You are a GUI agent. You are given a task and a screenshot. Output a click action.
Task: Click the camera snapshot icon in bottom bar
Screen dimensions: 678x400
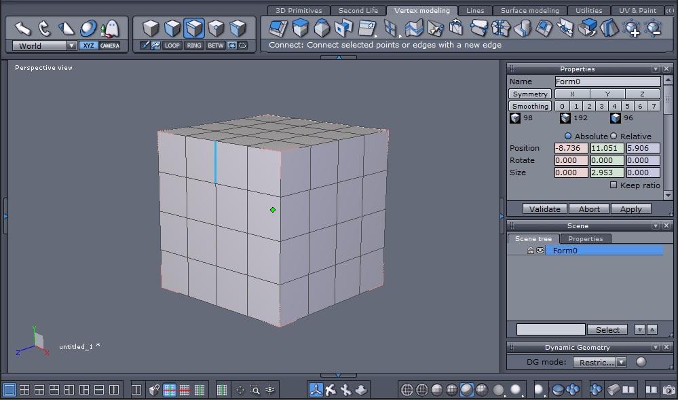pos(668,390)
